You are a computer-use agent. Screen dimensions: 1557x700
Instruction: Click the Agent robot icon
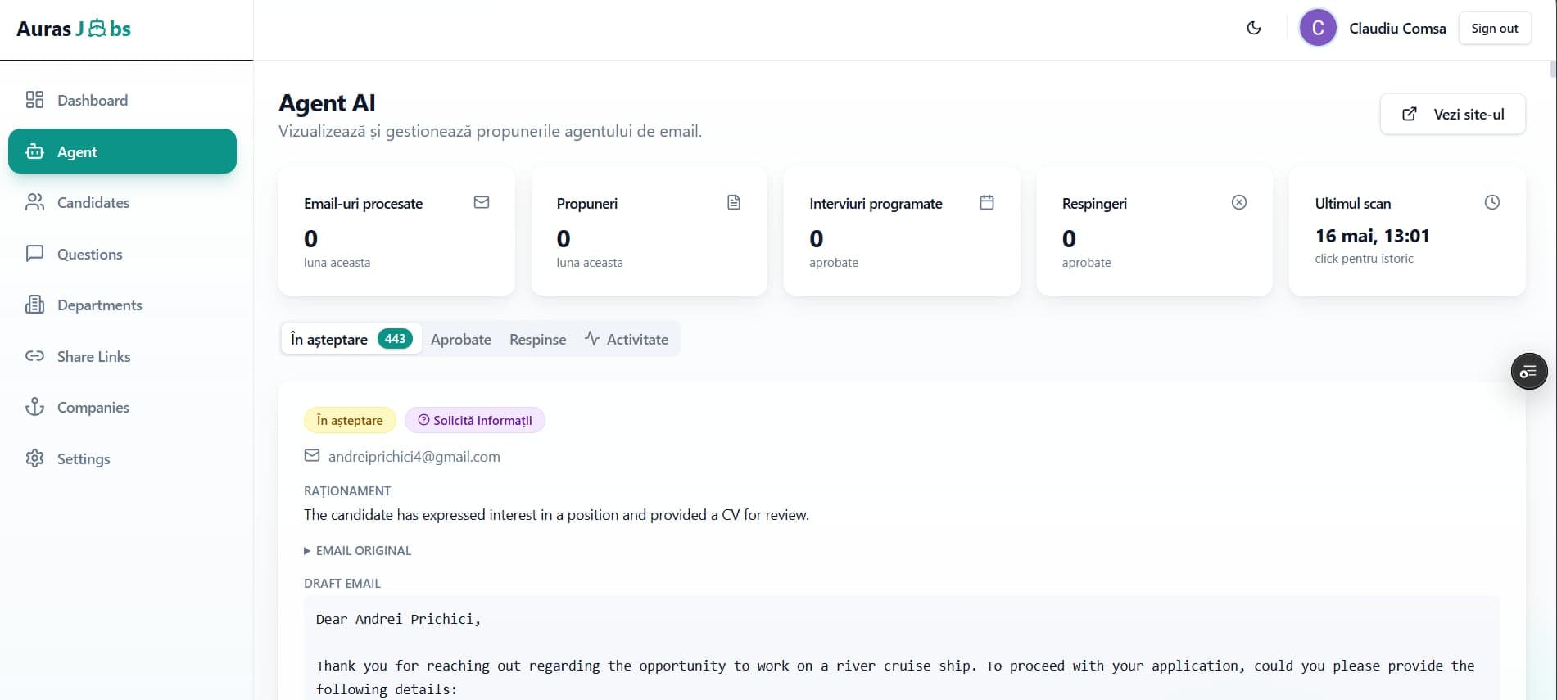click(x=34, y=151)
